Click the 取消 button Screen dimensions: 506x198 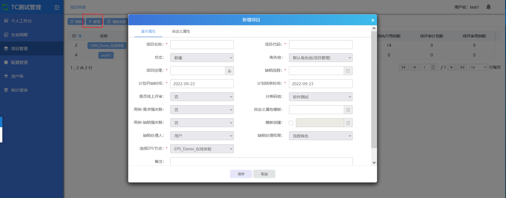264,174
